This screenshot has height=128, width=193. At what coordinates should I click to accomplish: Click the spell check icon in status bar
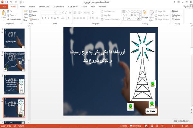15,126
